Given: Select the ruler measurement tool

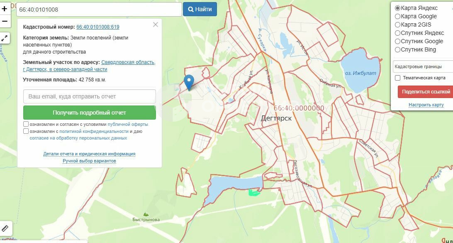Looking at the screenshot, I should coord(5,228).
